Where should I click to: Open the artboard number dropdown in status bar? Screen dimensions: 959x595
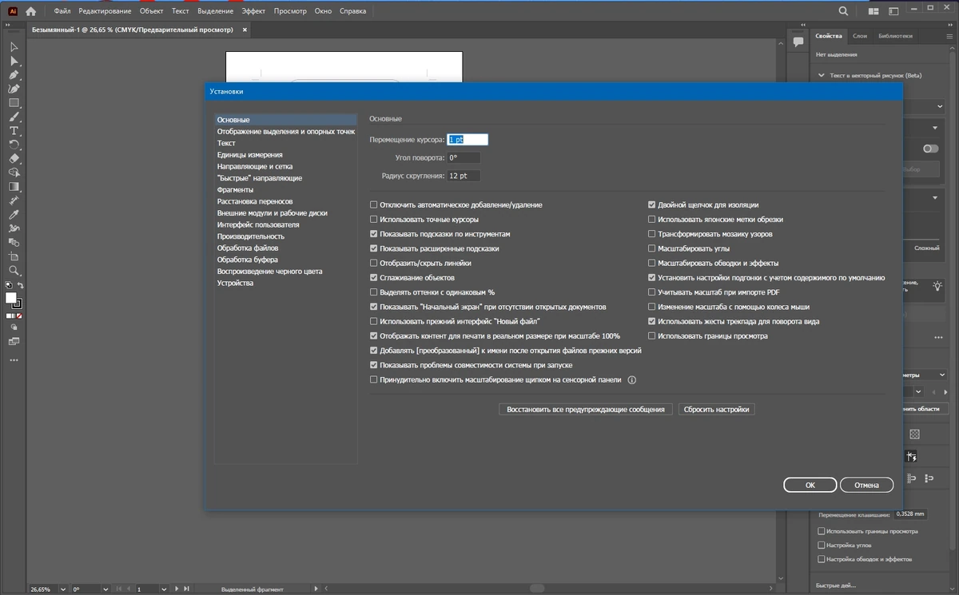coord(163,589)
